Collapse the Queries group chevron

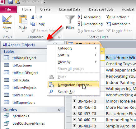click(59, 110)
